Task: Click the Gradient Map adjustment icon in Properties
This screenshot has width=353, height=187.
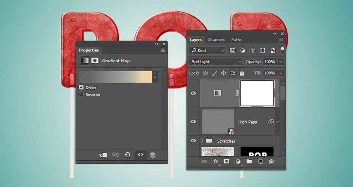Action: [85, 60]
